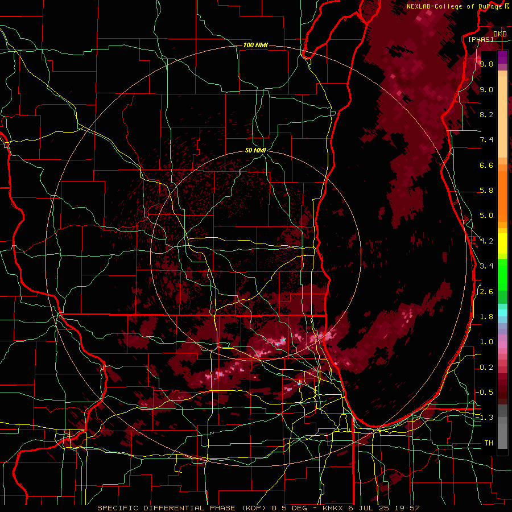The image size is (512, 512).
Task: Click the -0.5 scale value
Action: [x=484, y=393]
